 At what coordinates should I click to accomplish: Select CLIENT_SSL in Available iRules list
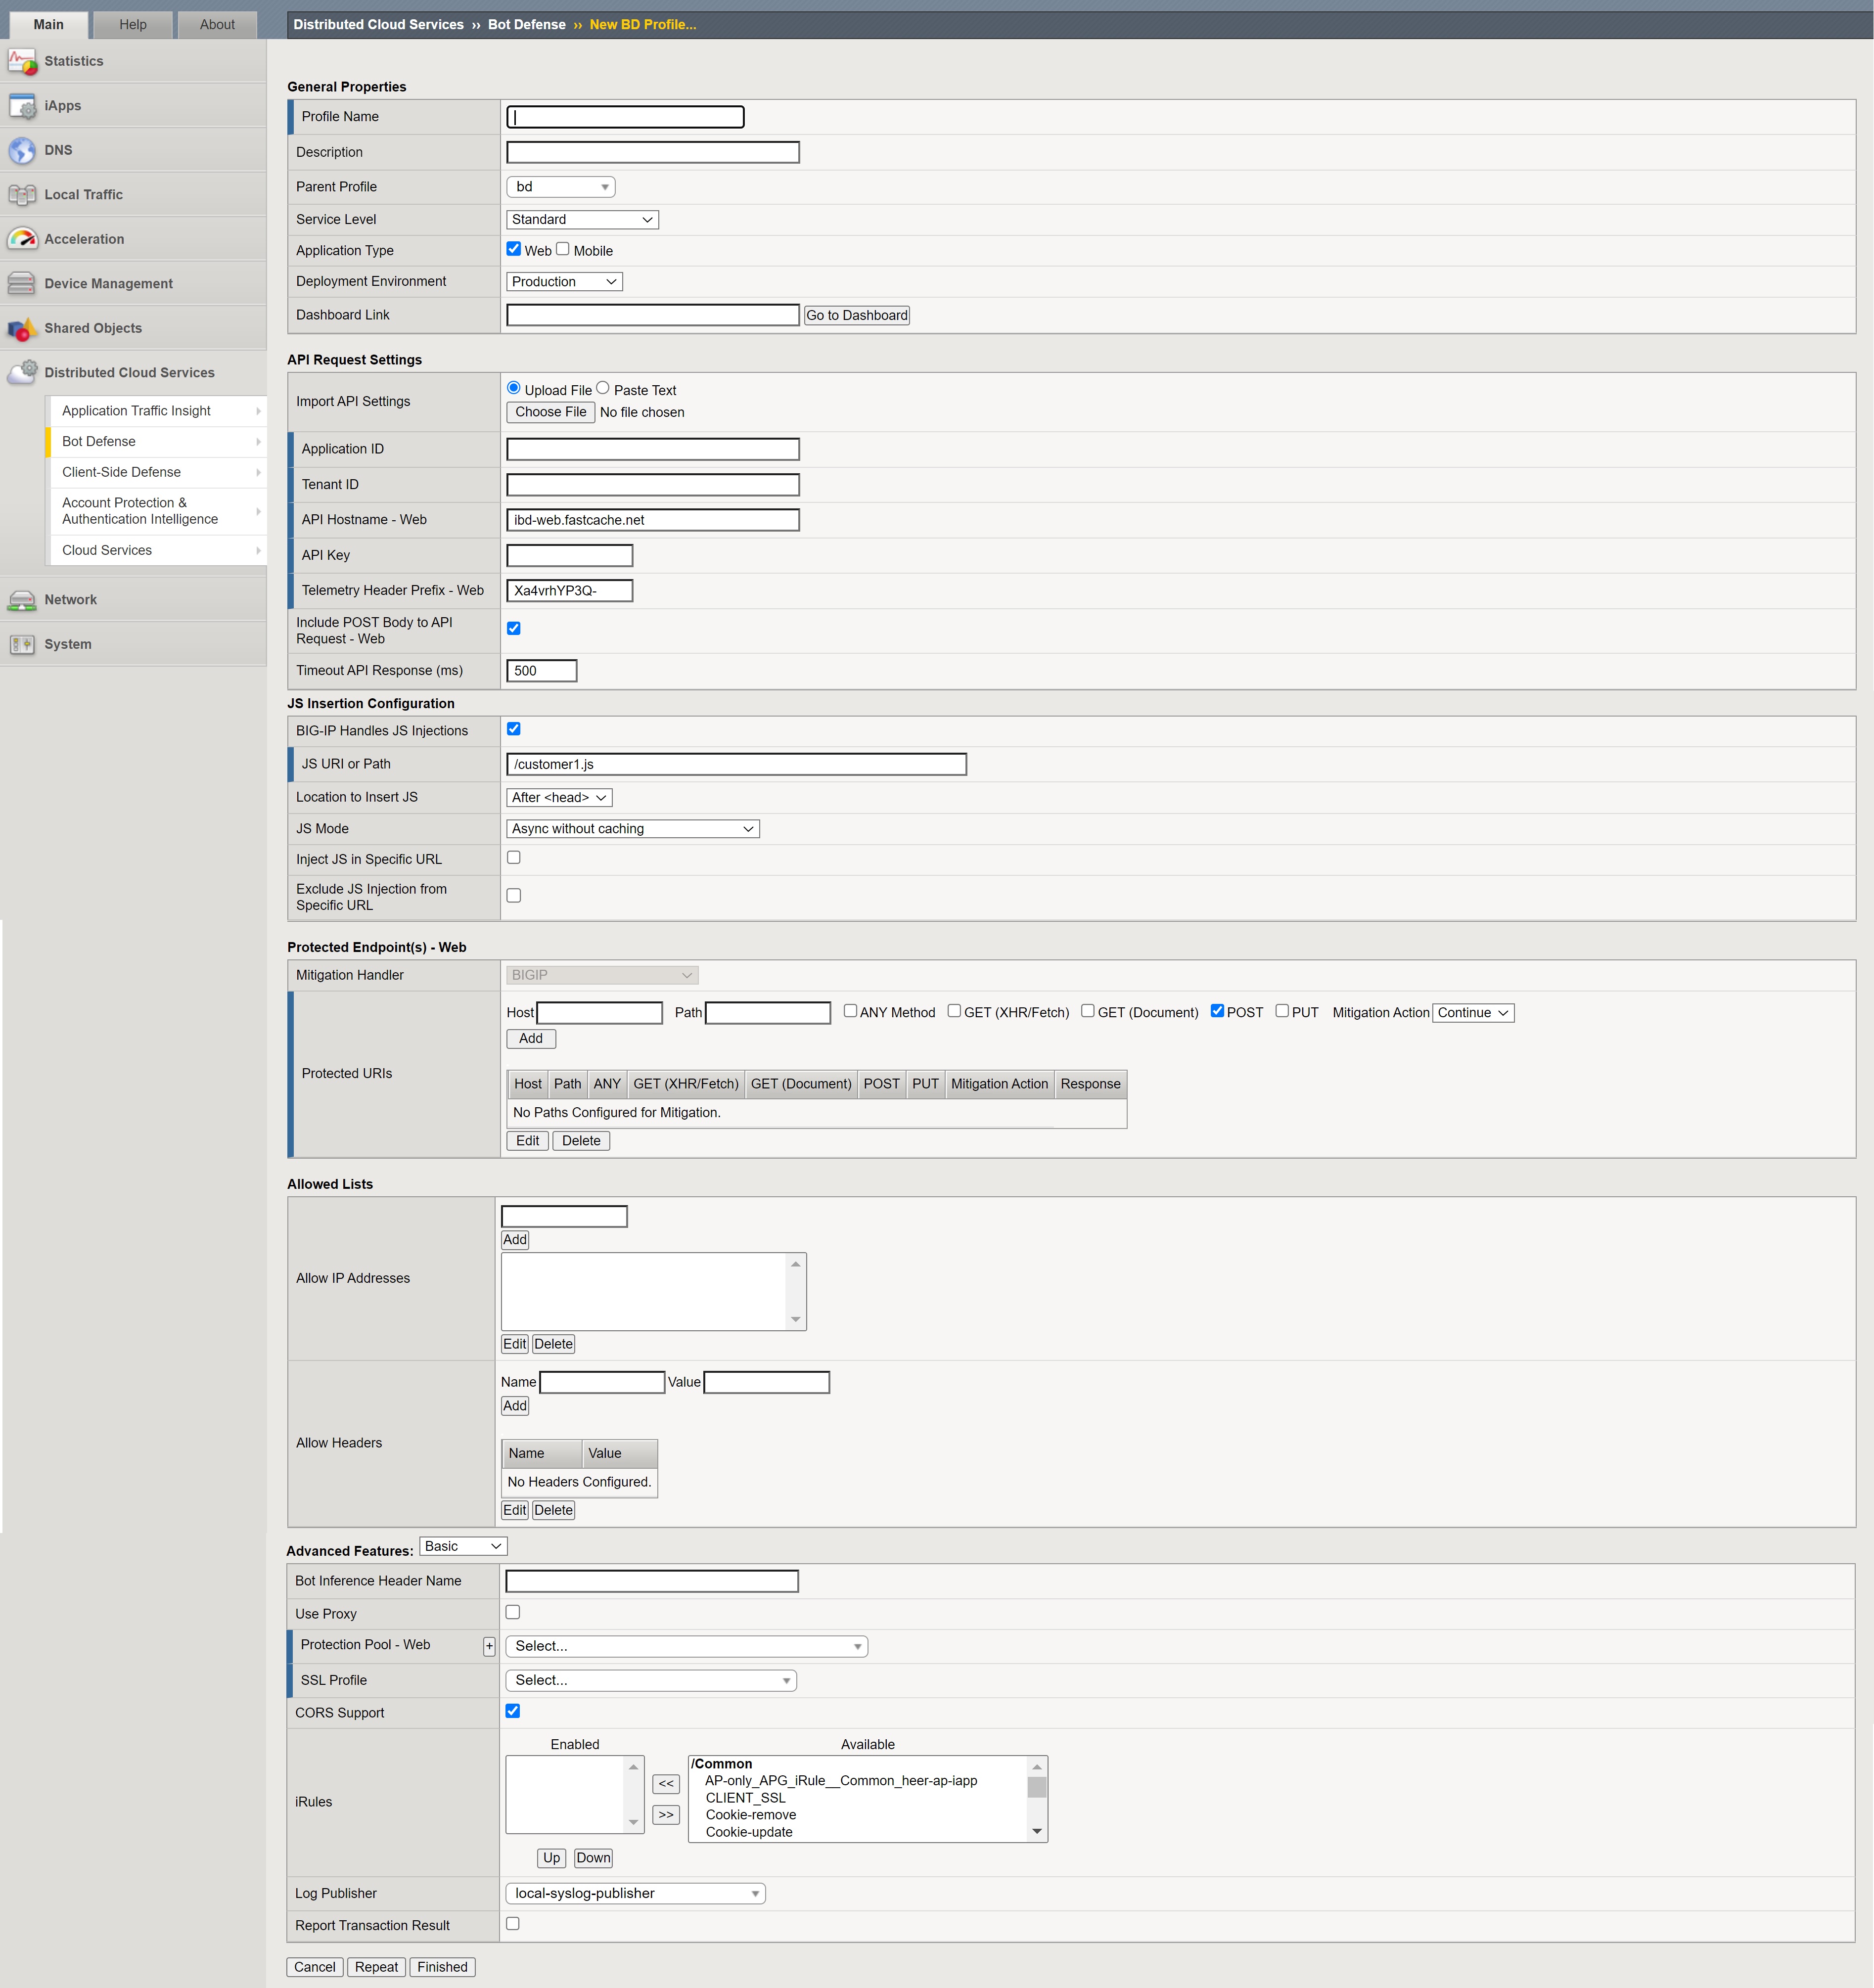745,1798
